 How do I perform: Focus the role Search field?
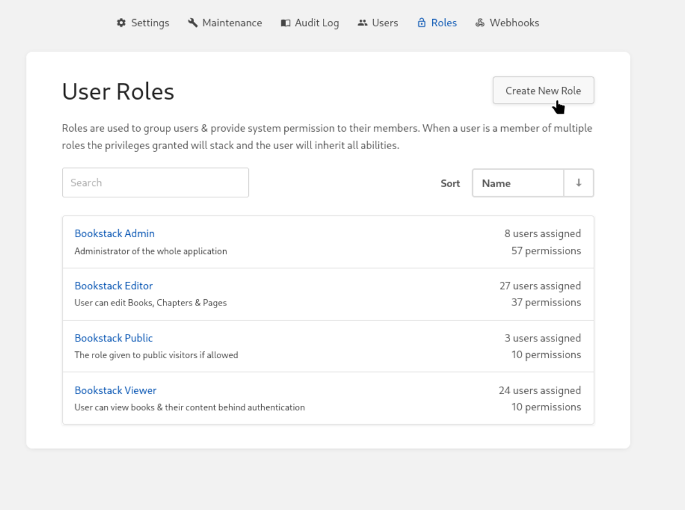click(155, 183)
